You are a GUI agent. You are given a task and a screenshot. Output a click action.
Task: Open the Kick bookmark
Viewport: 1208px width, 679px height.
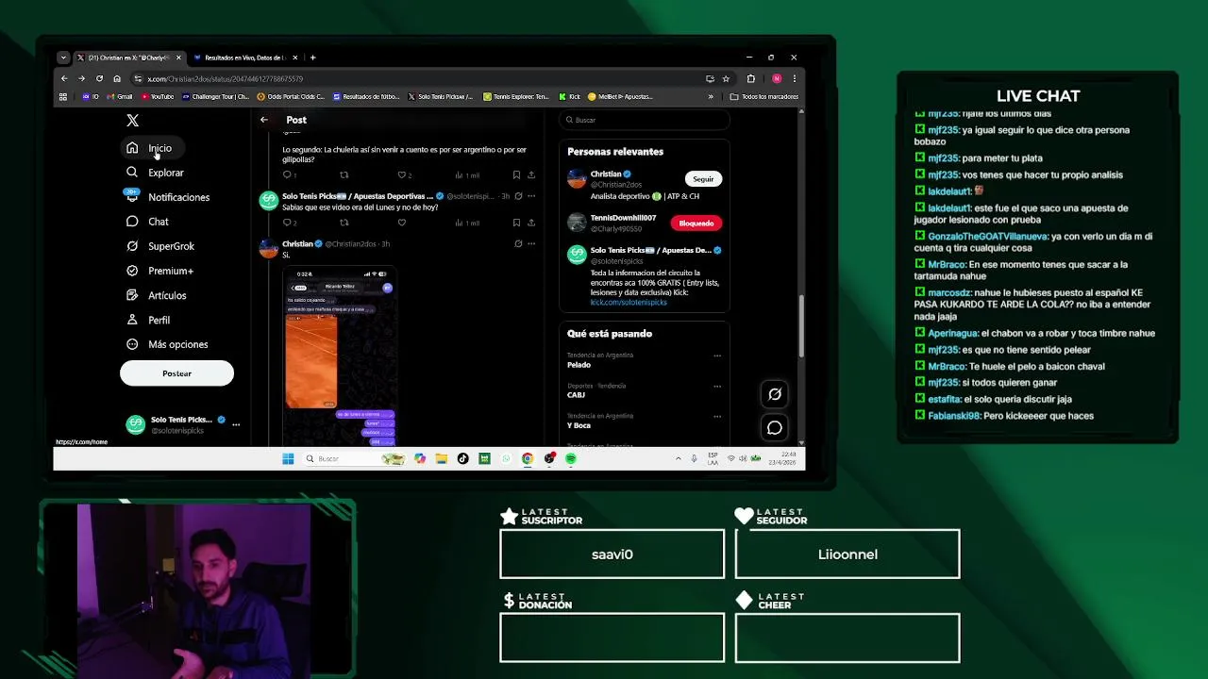pos(570,96)
